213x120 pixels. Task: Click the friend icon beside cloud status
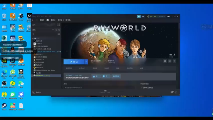174,55
